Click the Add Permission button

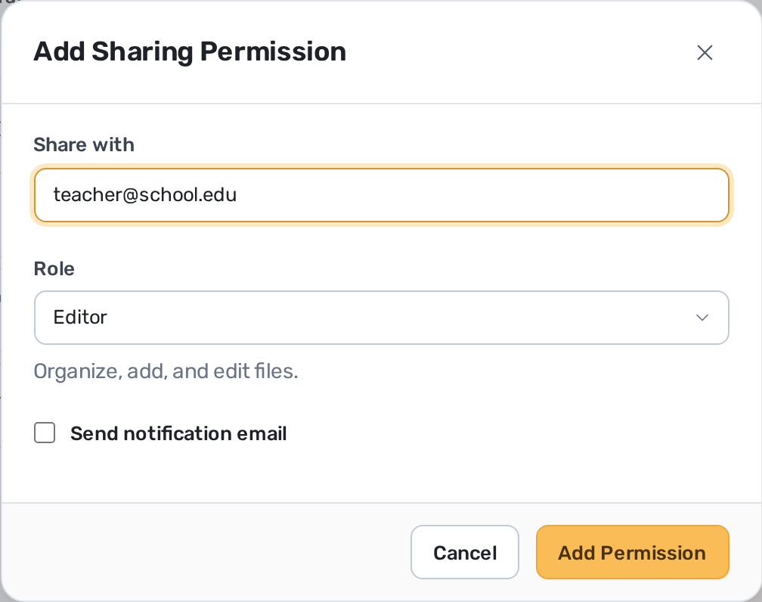pyautogui.click(x=632, y=552)
